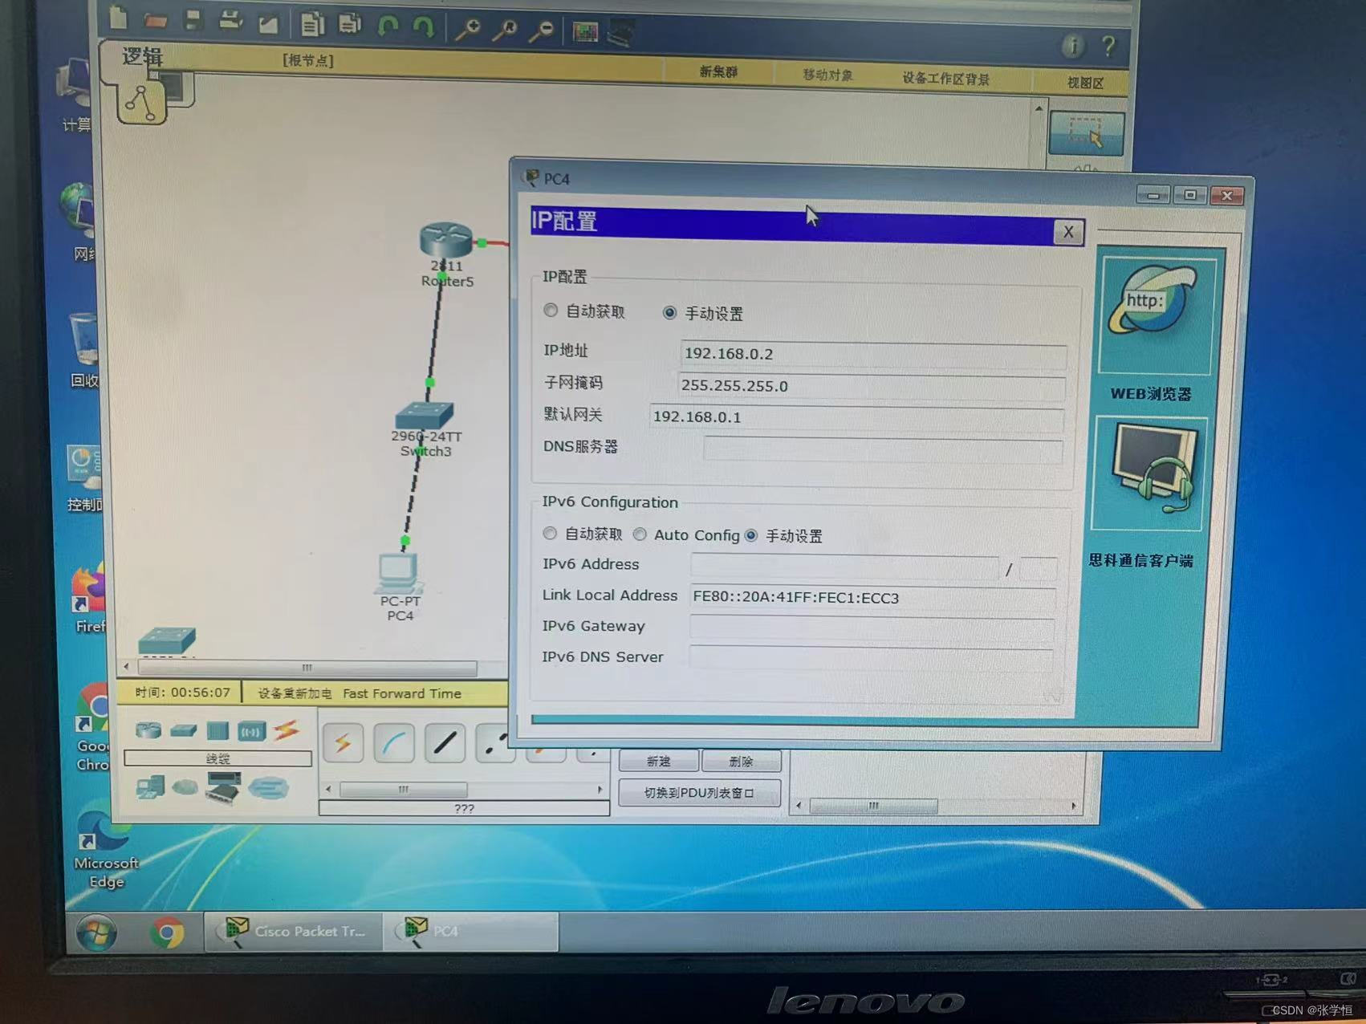Click the Link Local Address field
1366x1024 pixels.
[872, 598]
